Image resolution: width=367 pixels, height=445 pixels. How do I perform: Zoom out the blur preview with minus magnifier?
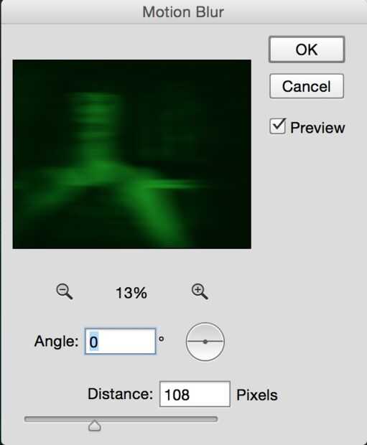pyautogui.click(x=65, y=291)
